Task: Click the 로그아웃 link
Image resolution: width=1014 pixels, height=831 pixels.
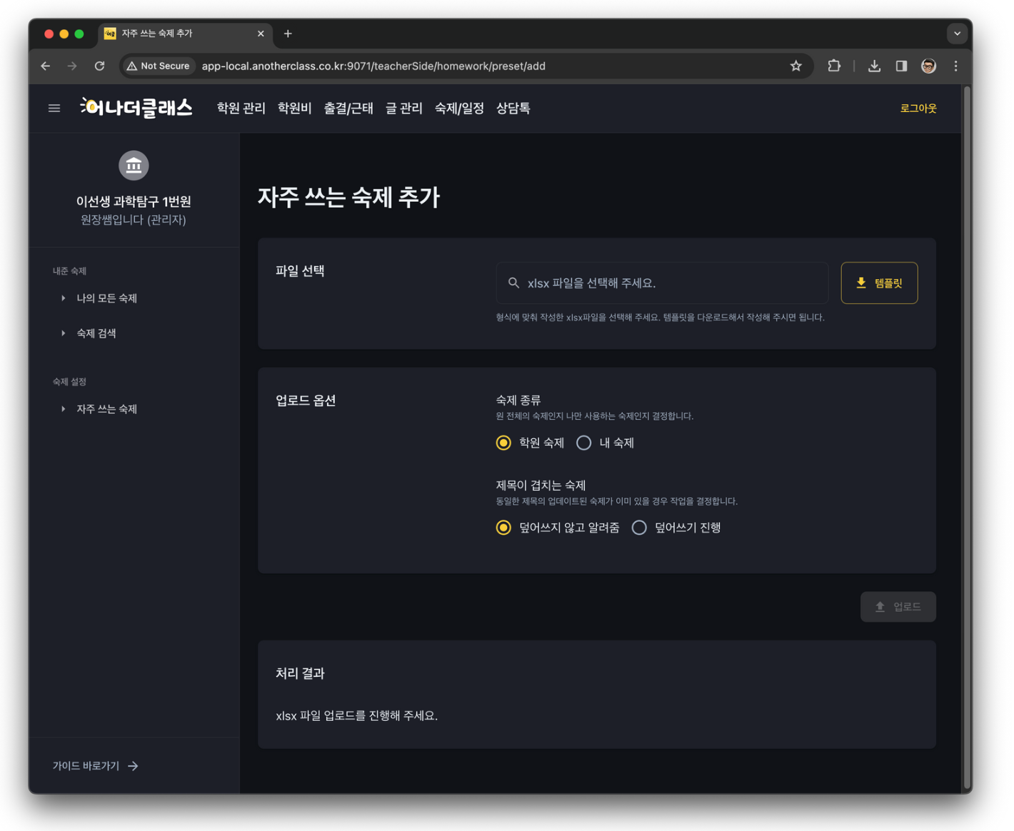Action: [x=918, y=109]
